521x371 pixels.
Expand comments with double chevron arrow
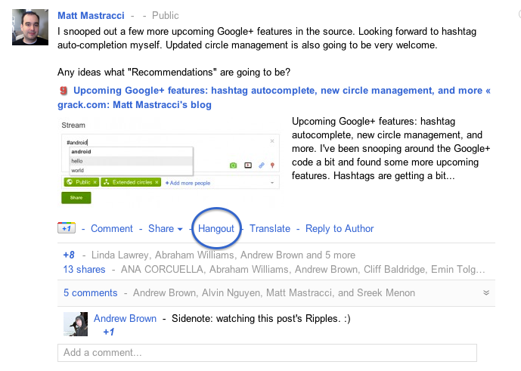(x=486, y=292)
